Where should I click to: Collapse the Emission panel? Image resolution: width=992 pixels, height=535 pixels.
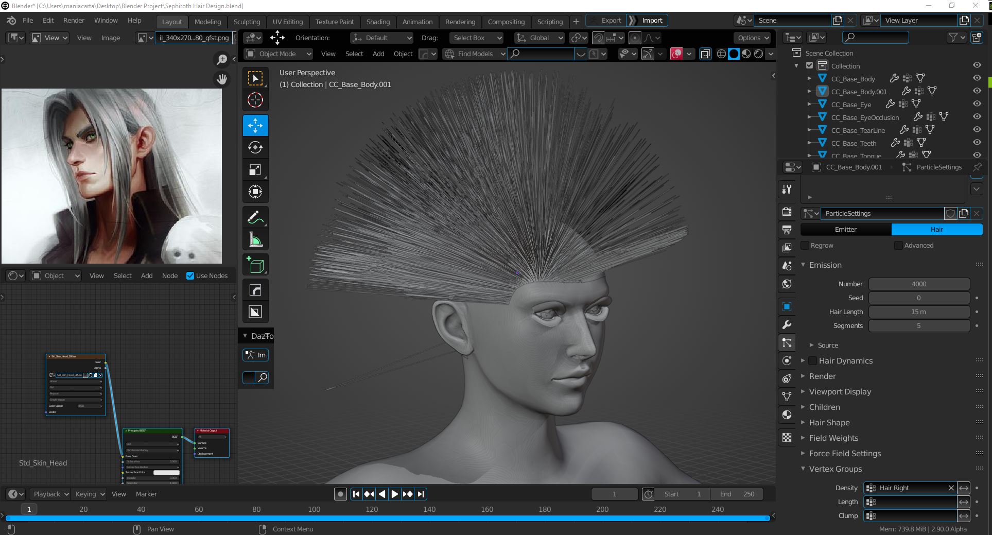click(825, 265)
